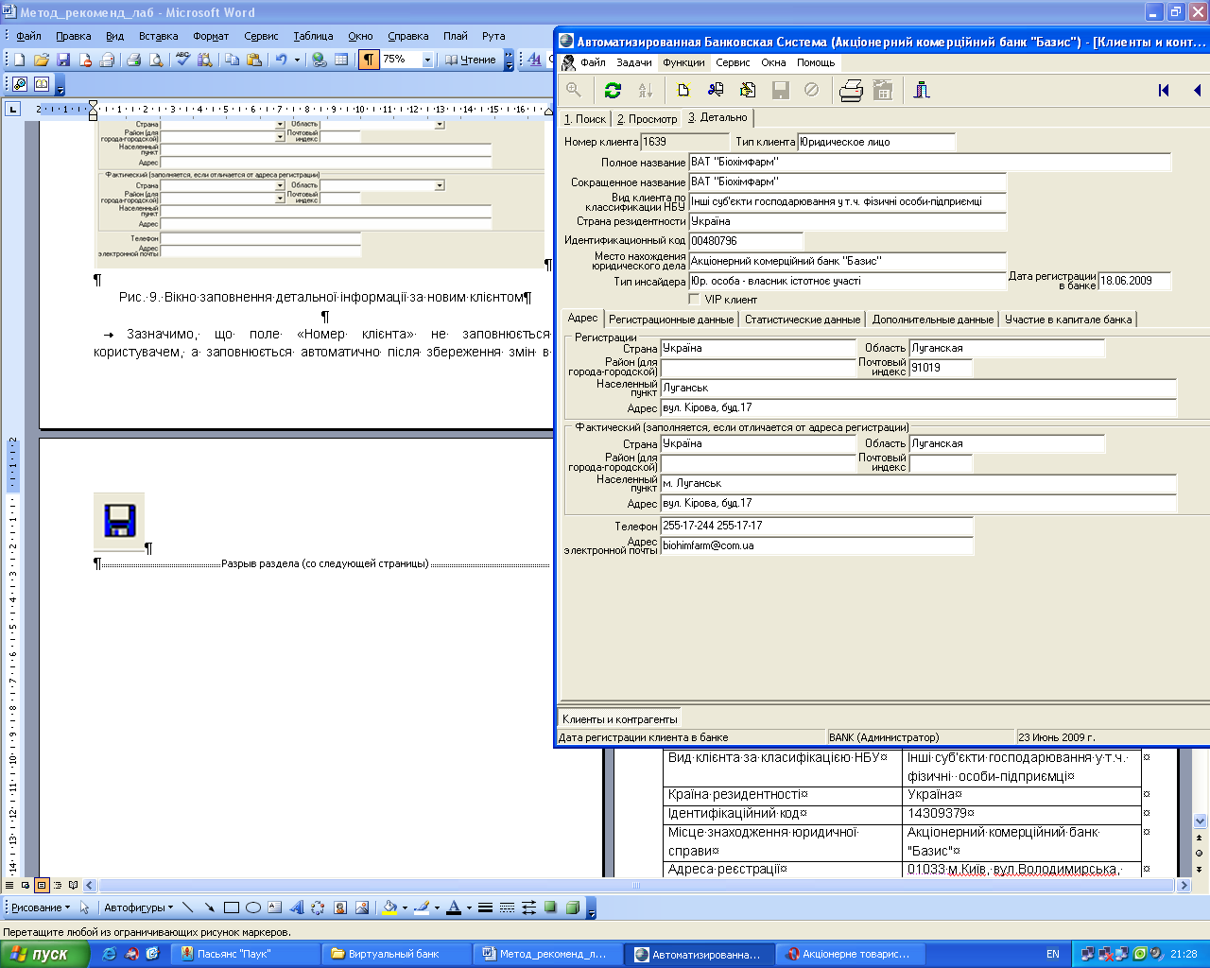Run the ABC spelling check in Word
The width and height of the screenshot is (1210, 968).
point(182,60)
